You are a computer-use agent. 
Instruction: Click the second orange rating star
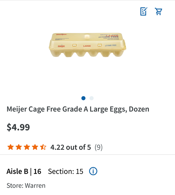coord(19,147)
